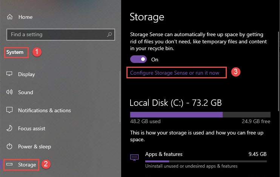Screen dimensions: 280x177
Task: Open the Sound speaker icon
Action: [x=9, y=92]
